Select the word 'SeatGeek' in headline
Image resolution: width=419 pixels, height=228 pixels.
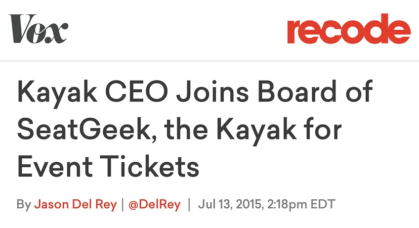coord(86,130)
